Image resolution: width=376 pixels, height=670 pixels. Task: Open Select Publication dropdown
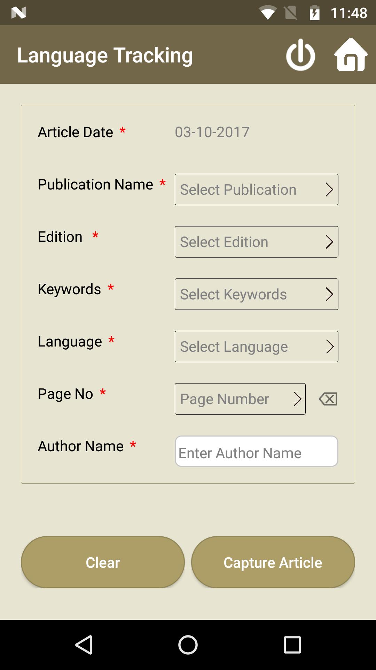click(x=257, y=189)
